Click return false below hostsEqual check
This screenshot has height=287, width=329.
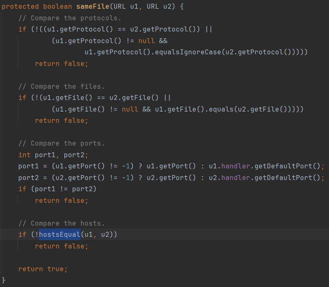coord(61,246)
